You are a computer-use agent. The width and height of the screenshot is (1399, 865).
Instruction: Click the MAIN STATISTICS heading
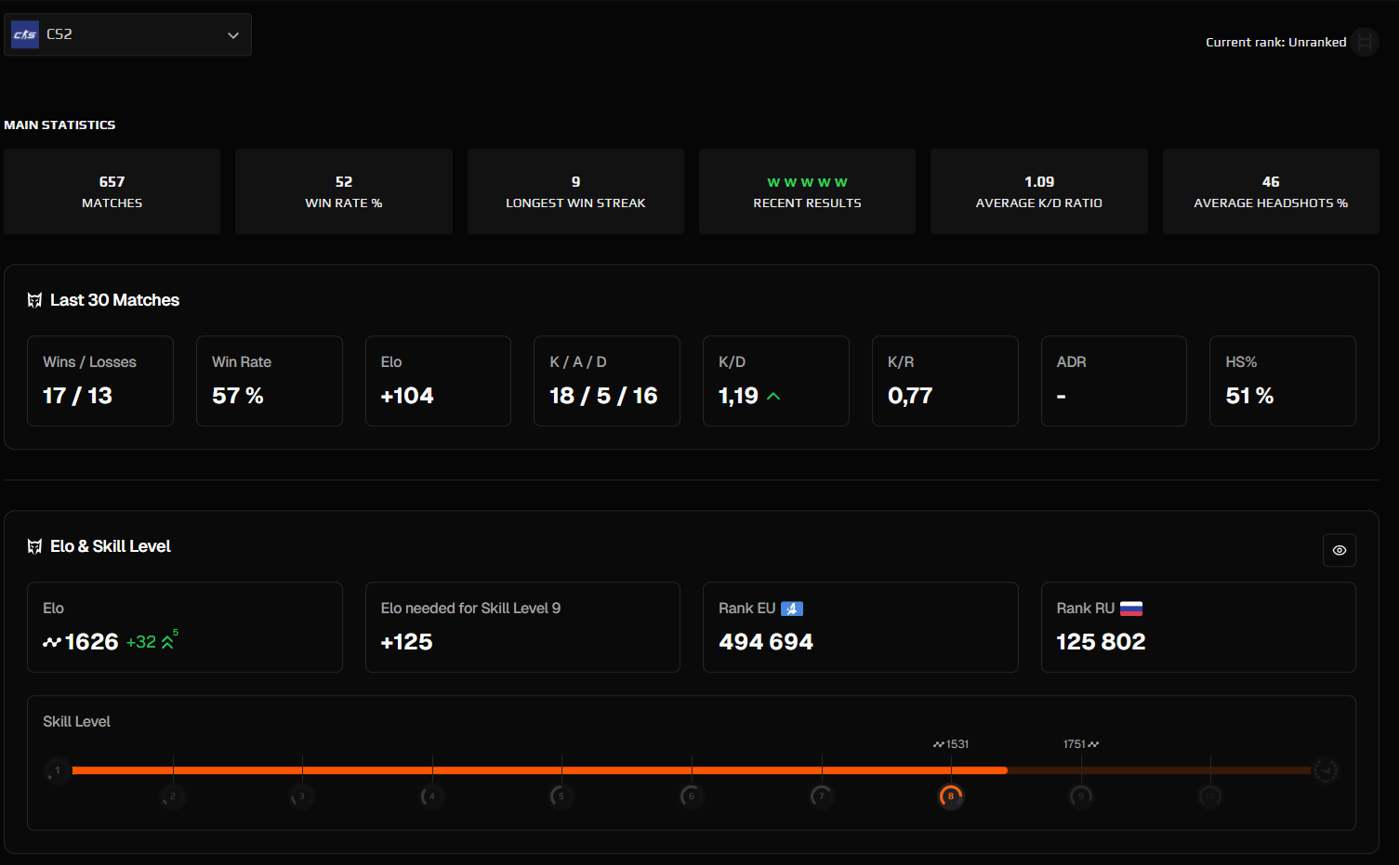(59, 125)
